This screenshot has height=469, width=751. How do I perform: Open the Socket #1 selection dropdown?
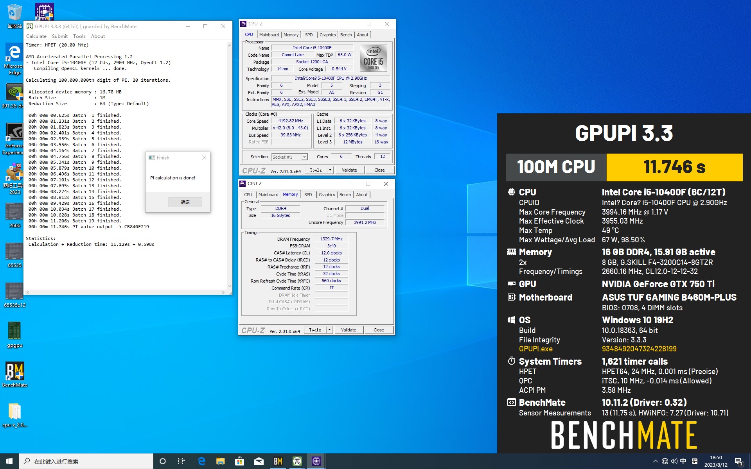click(290, 157)
